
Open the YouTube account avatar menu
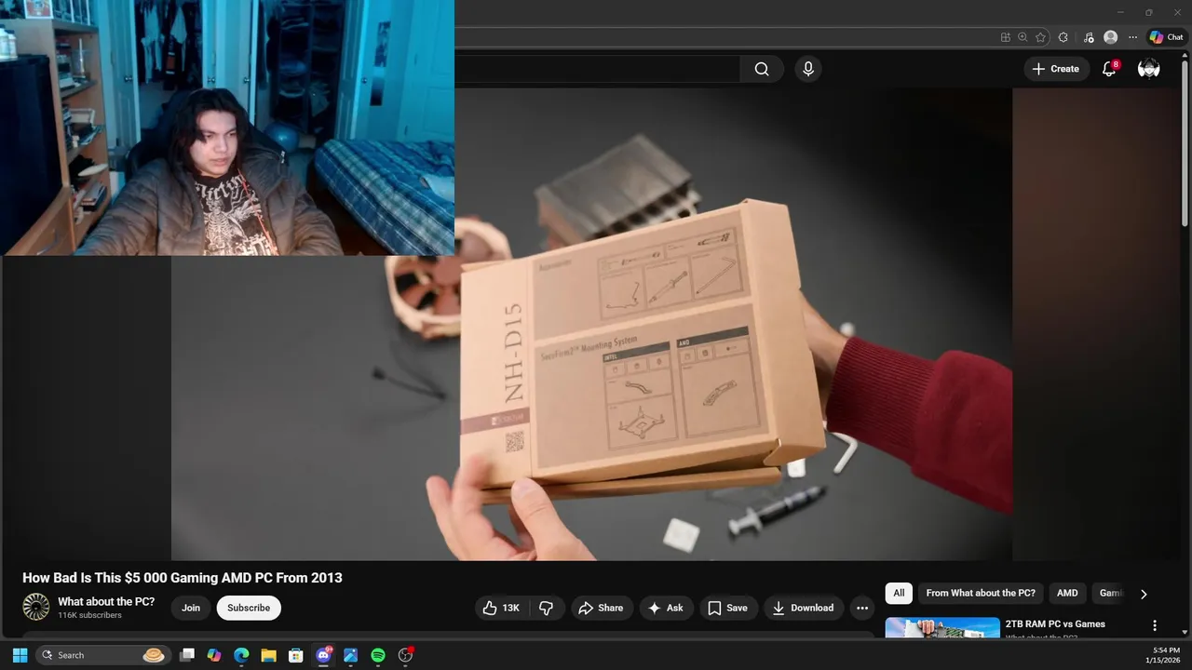click(1149, 69)
